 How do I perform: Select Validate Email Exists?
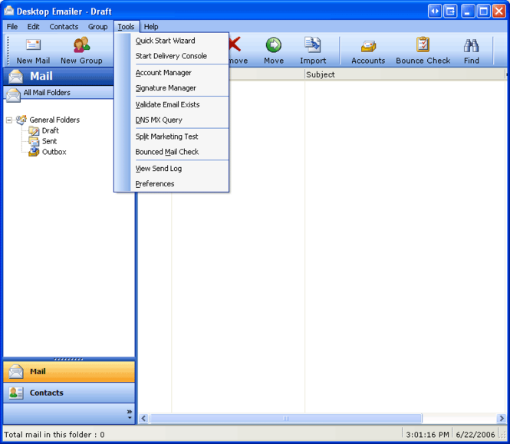172,104
